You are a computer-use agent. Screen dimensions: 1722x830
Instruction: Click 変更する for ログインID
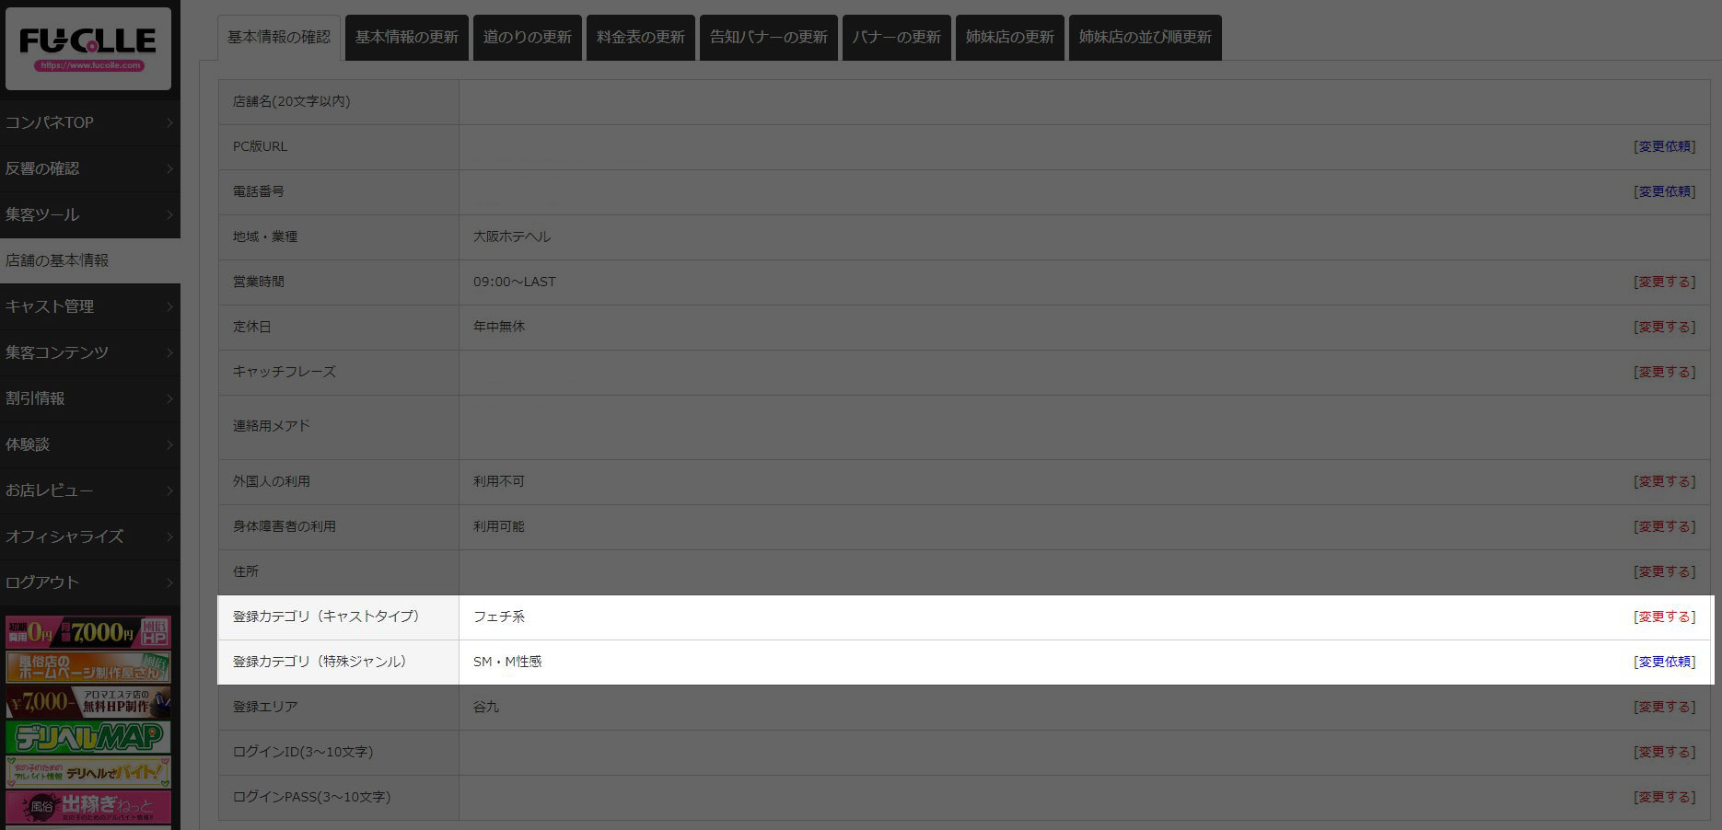click(1664, 752)
